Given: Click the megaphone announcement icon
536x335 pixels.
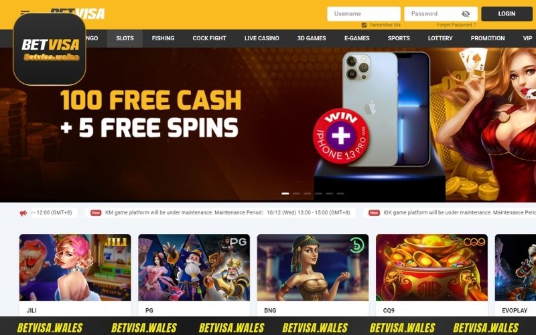Looking at the screenshot, I should (x=23, y=213).
